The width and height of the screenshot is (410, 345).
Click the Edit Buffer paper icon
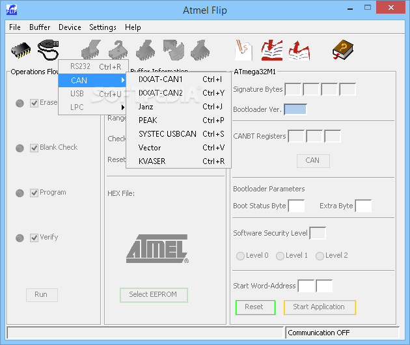click(243, 49)
